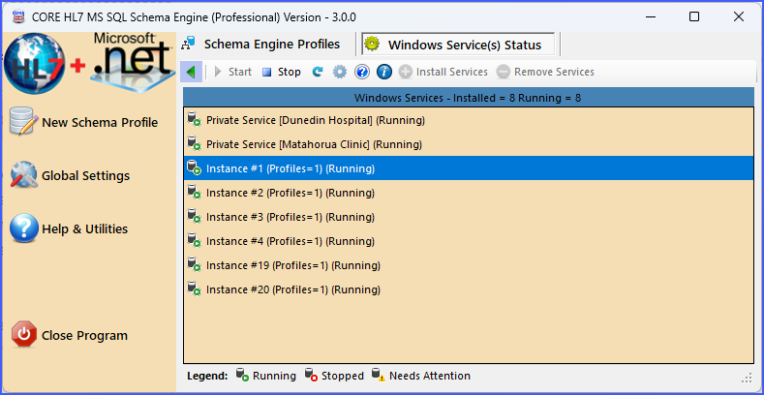
Task: Click the Help & Utilities question icon
Action: click(24, 228)
